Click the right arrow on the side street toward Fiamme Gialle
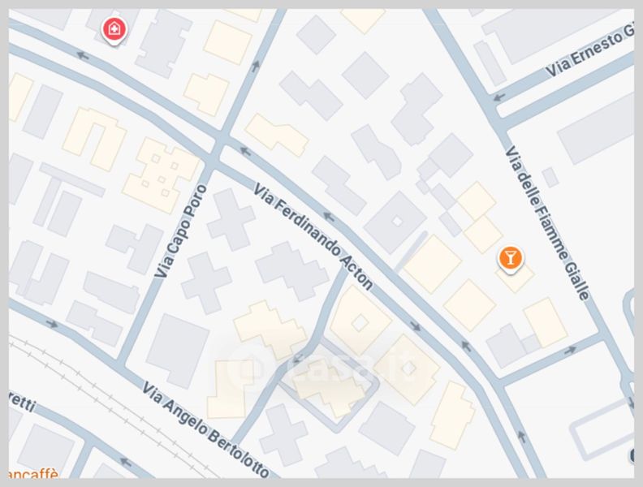Image resolution: width=643 pixels, height=487 pixels. [571, 351]
